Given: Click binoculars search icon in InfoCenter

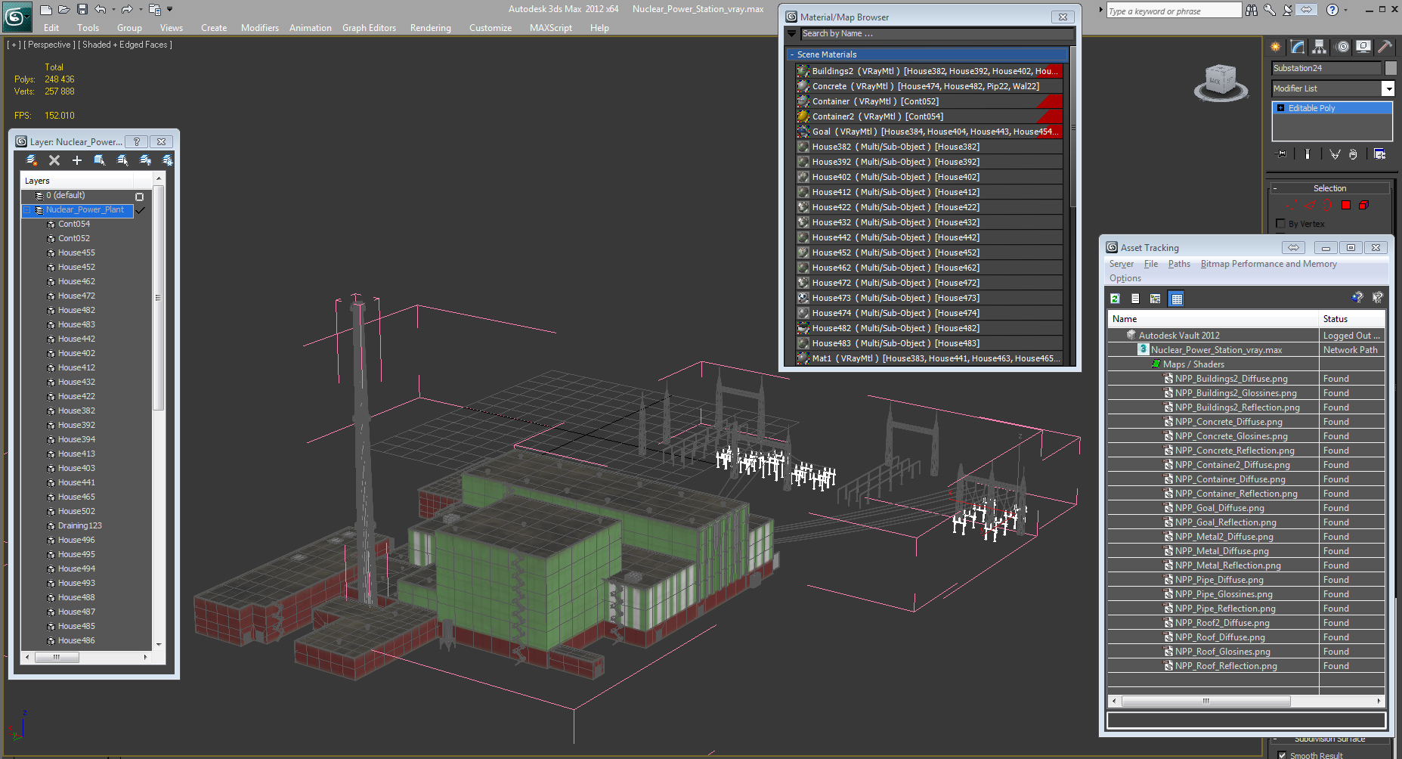Looking at the screenshot, I should point(1252,10).
